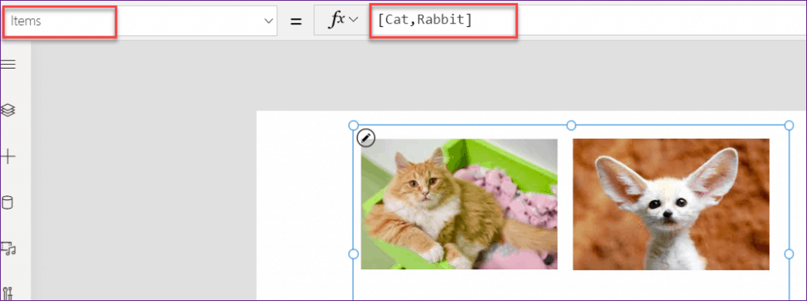Image resolution: width=807 pixels, height=301 pixels.
Task: Click the gallery left-middle resize handle
Action: pyautogui.click(x=353, y=254)
